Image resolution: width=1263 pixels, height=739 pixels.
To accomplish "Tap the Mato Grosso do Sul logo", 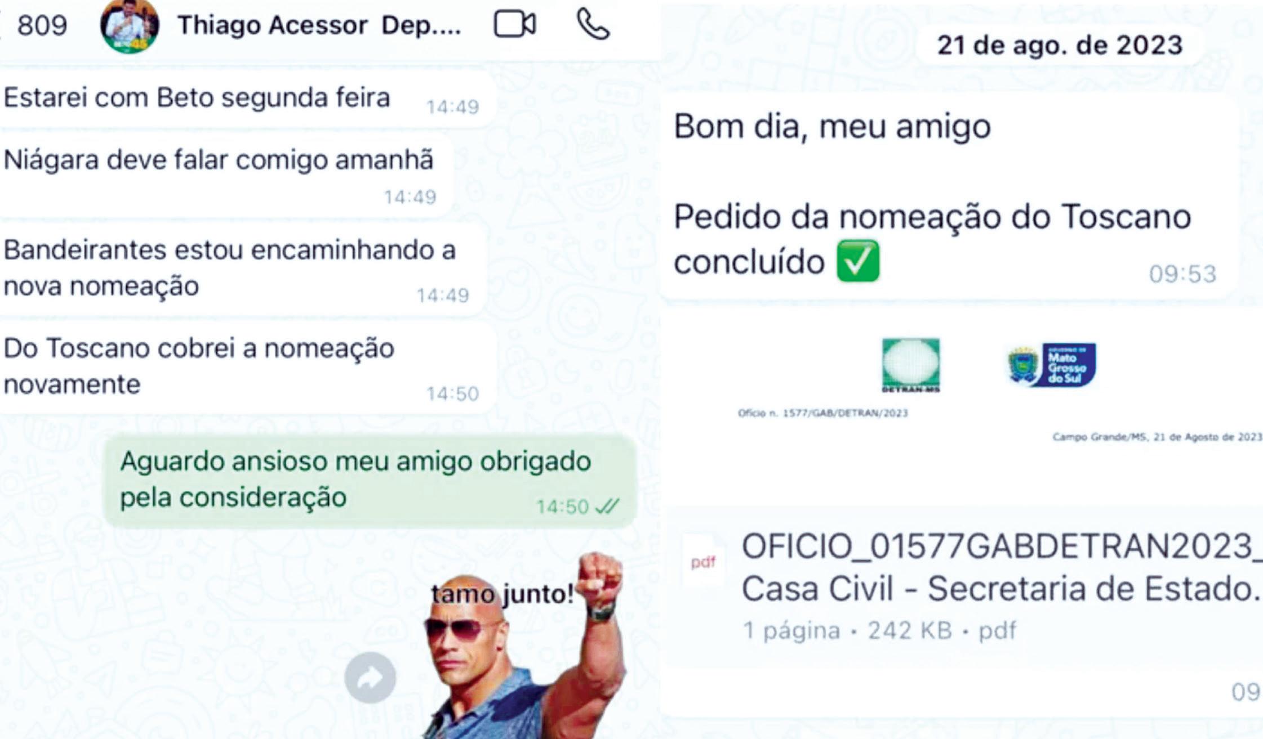I will click(1052, 365).
